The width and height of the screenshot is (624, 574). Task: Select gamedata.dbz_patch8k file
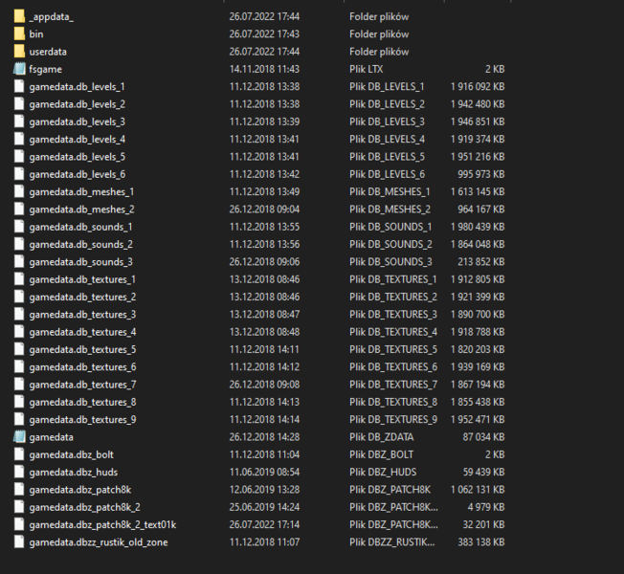pyautogui.click(x=78, y=489)
